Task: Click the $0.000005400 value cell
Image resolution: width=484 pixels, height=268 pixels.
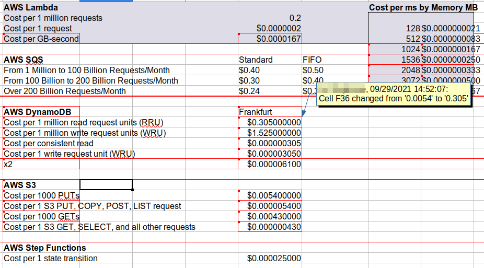Action: click(270, 206)
